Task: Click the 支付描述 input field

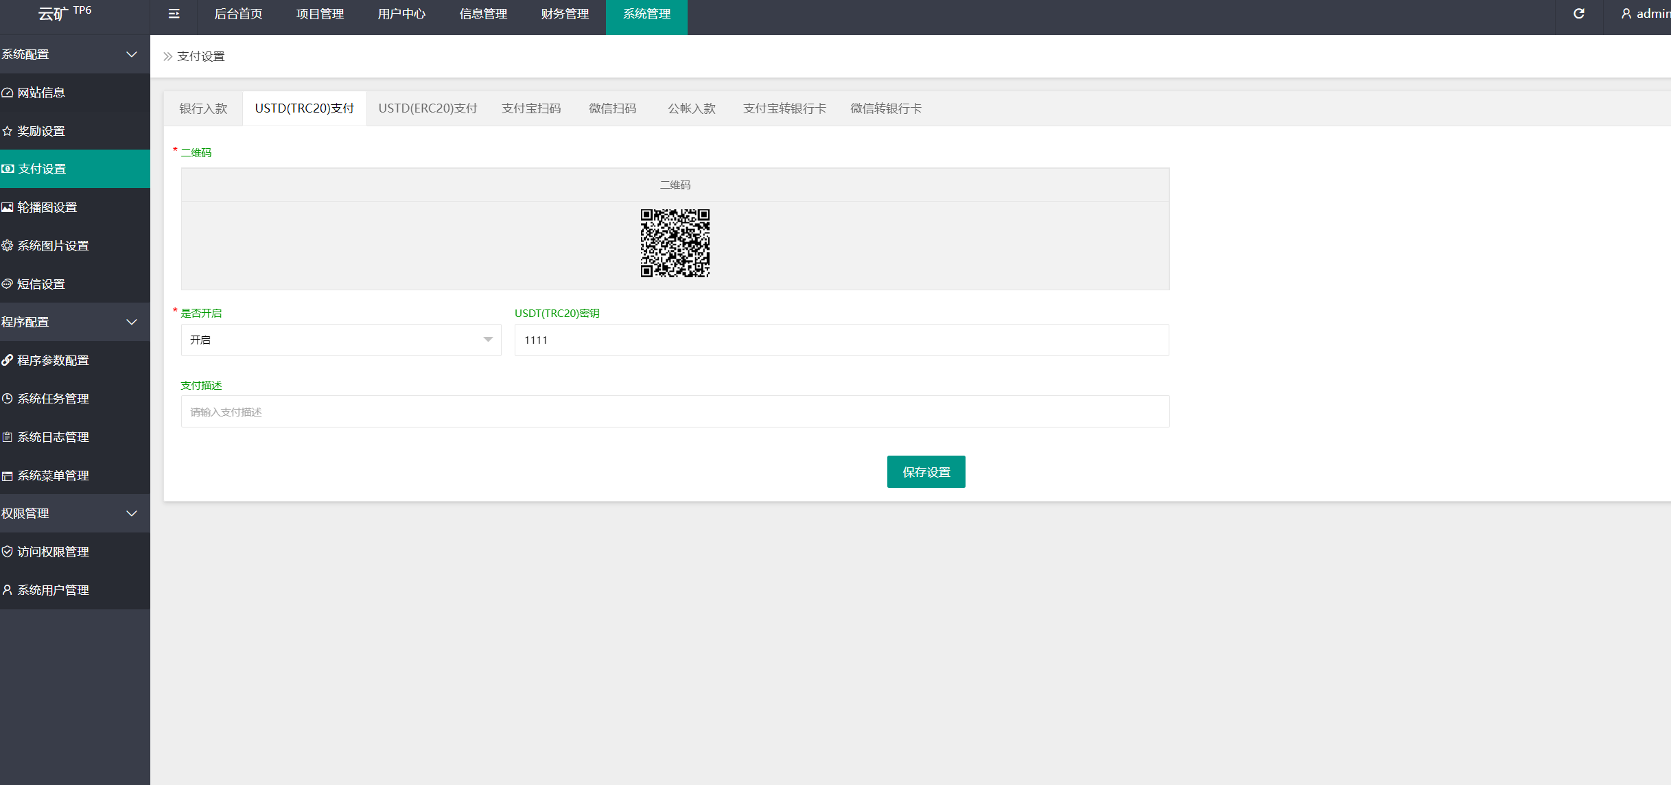Action: [675, 412]
